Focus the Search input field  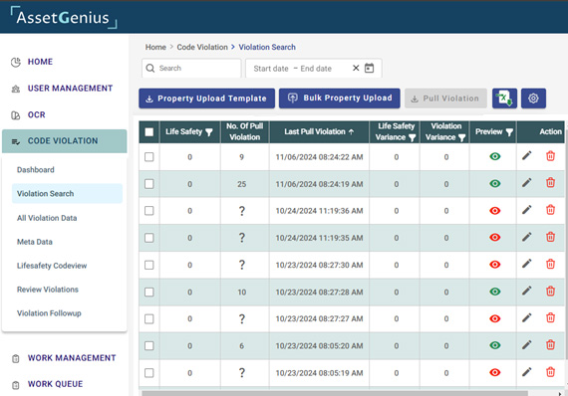click(191, 68)
